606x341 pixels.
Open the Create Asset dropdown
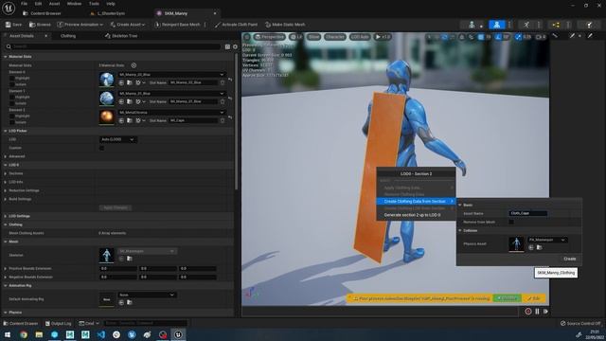click(x=128, y=25)
